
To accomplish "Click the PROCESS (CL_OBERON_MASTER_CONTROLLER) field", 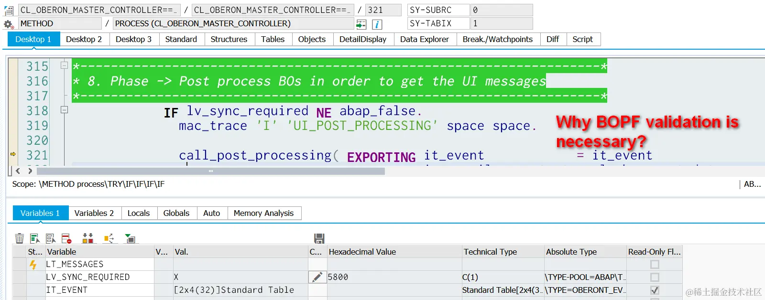I will (233, 23).
